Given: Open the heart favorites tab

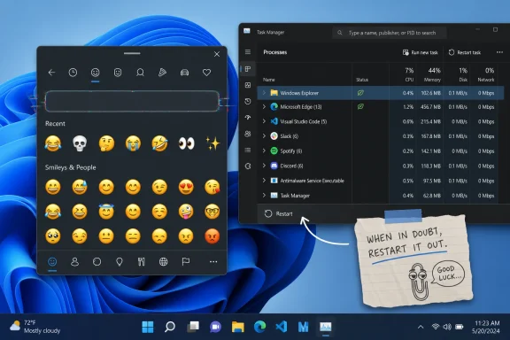Looking at the screenshot, I should click(206, 73).
